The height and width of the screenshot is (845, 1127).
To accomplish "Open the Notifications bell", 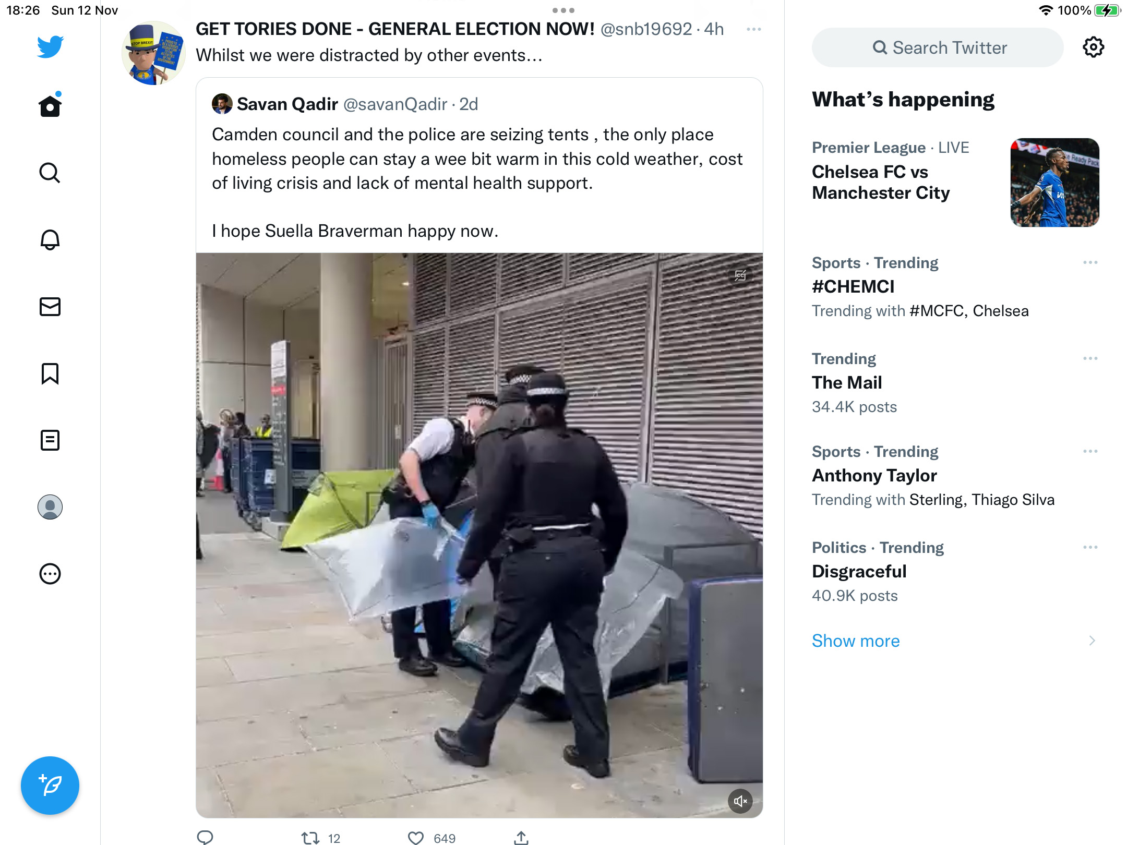I will (50, 239).
